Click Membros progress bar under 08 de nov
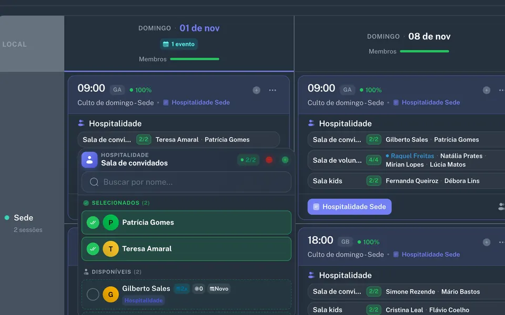 (425, 51)
